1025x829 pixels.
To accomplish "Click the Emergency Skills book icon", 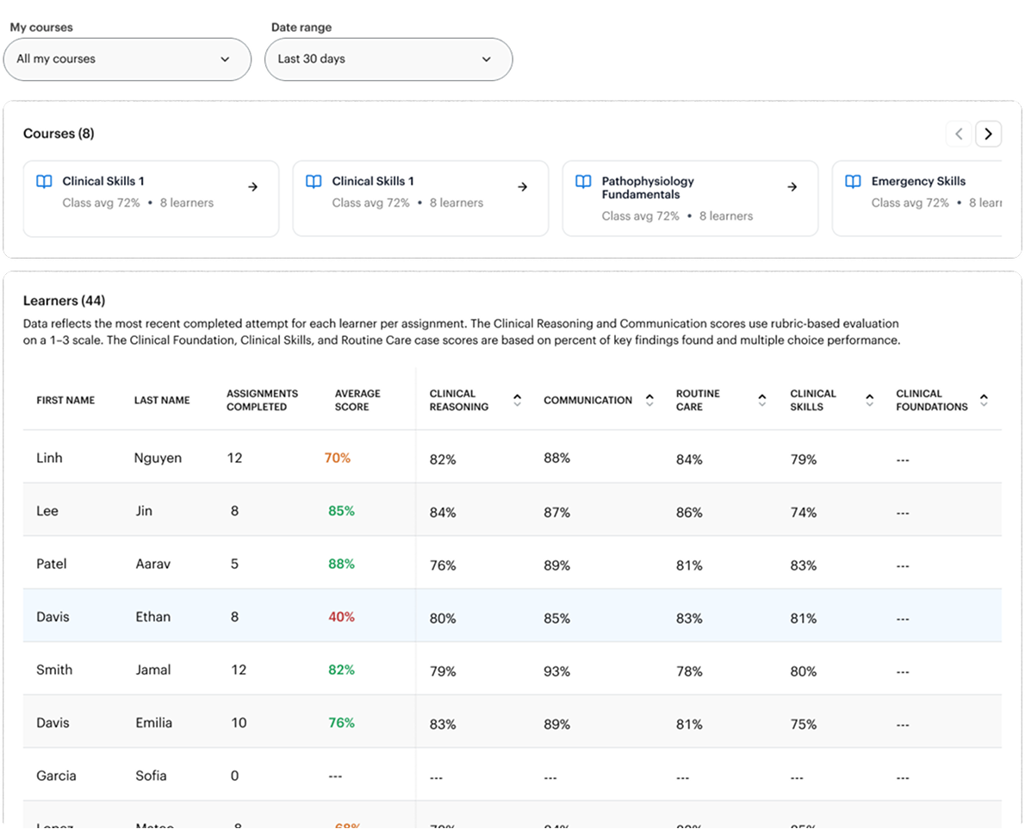I will click(x=853, y=182).
